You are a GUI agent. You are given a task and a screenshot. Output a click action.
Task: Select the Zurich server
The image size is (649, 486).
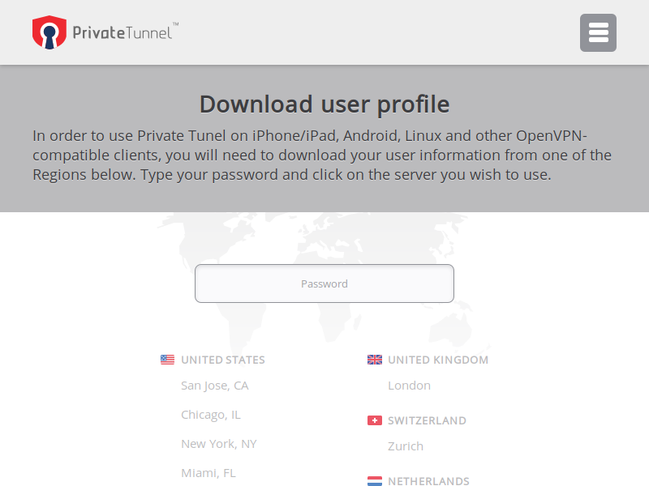coord(405,446)
